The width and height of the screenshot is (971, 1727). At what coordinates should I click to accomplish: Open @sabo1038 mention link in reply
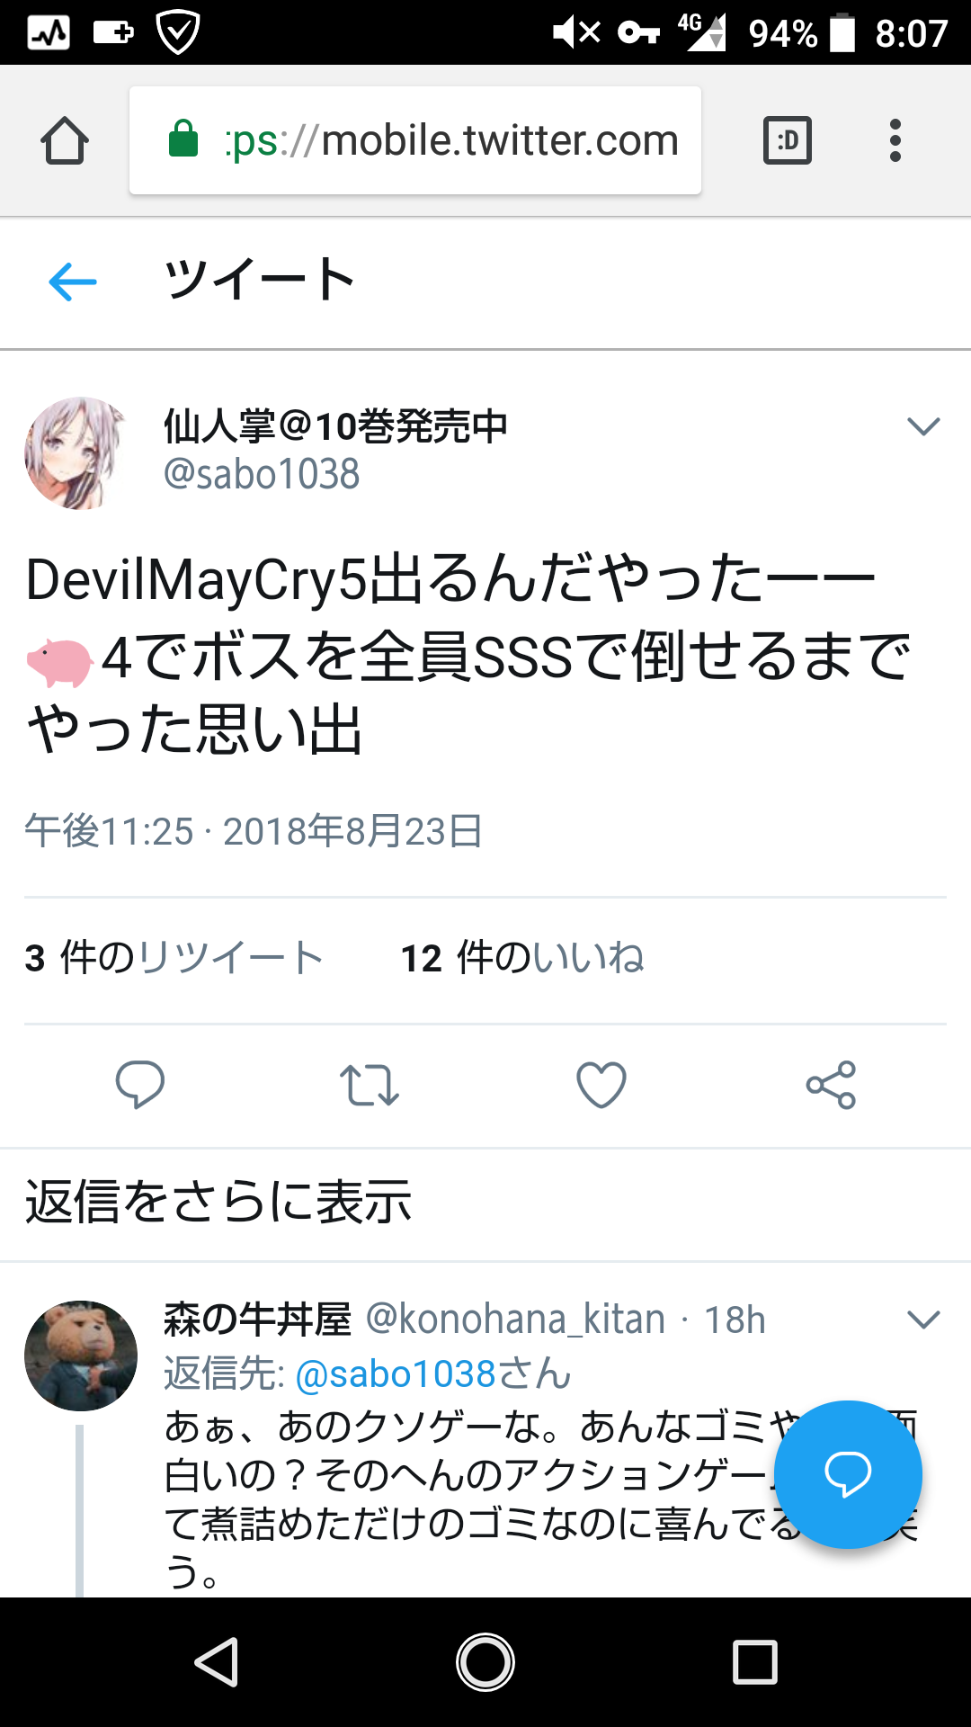(x=433, y=1374)
